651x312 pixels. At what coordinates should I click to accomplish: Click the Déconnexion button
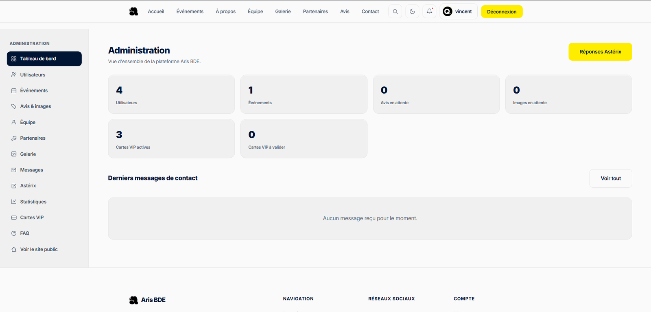coord(502,11)
